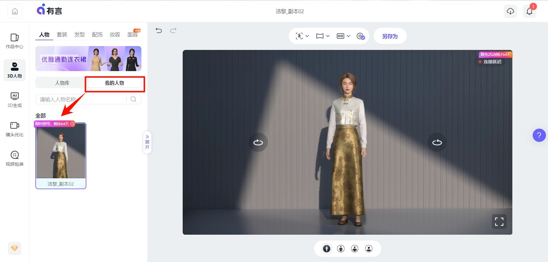
Task: Switch to the 人物库 toggle
Action: point(62,83)
